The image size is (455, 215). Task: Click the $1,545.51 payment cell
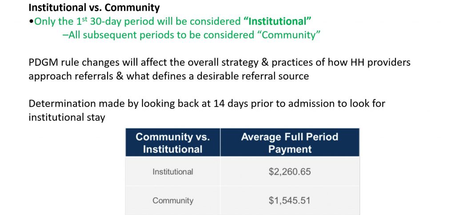290,200
